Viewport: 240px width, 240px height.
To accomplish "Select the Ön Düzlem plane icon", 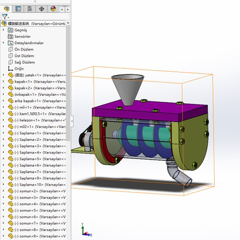I will (10, 49).
